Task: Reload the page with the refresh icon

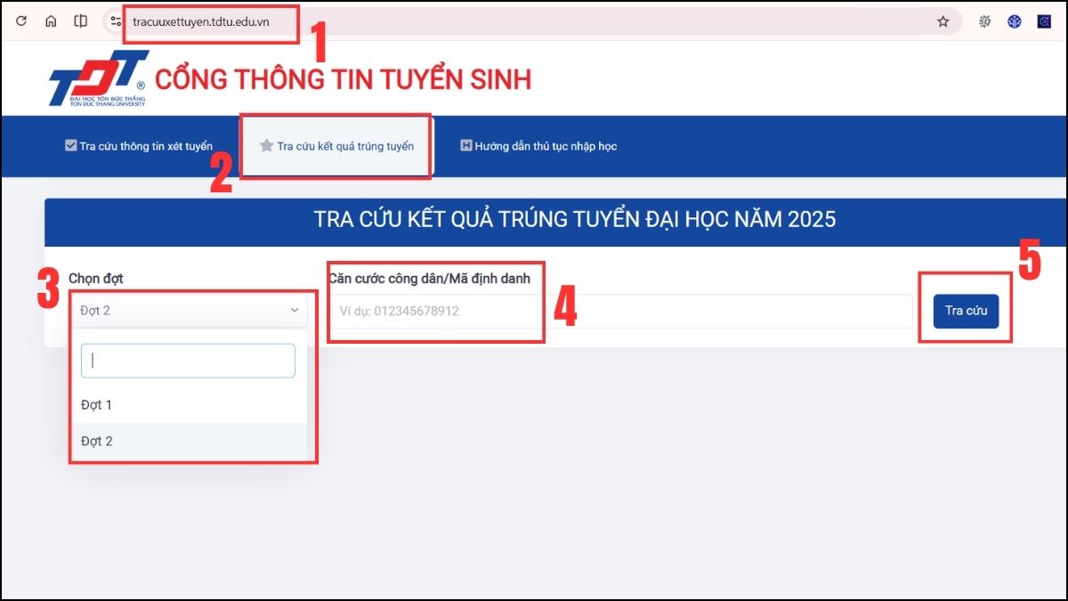Action: pos(21,21)
